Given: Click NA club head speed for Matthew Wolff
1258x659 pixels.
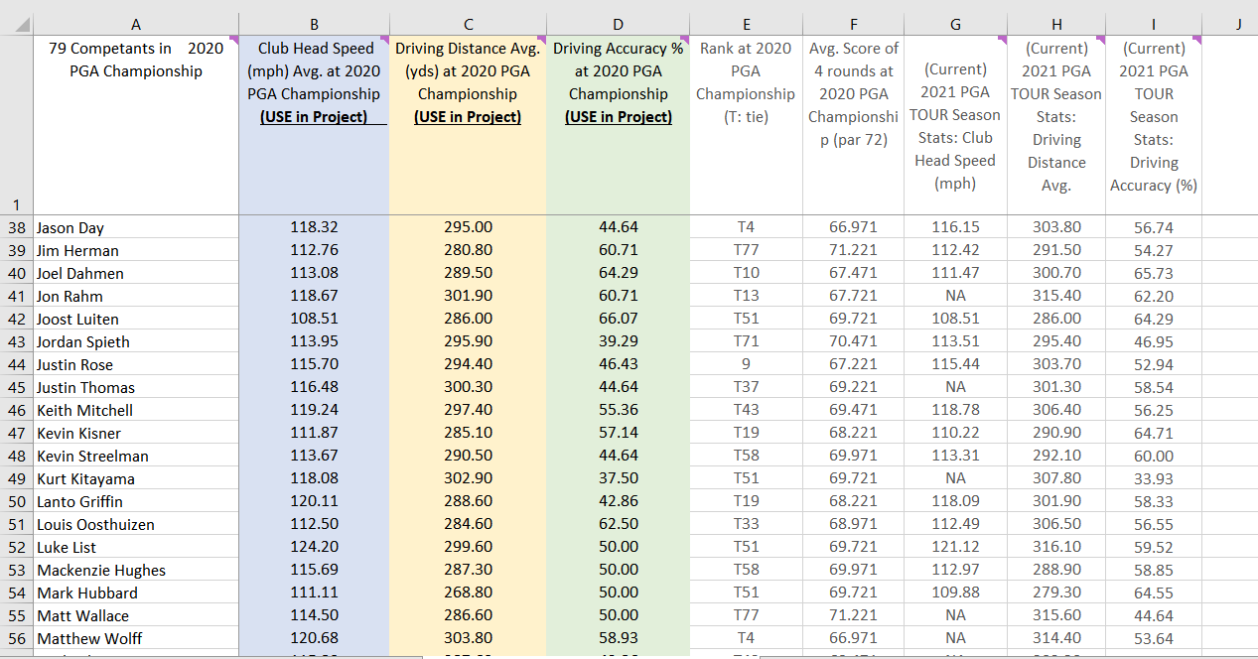Looking at the screenshot, I should pos(955,638).
